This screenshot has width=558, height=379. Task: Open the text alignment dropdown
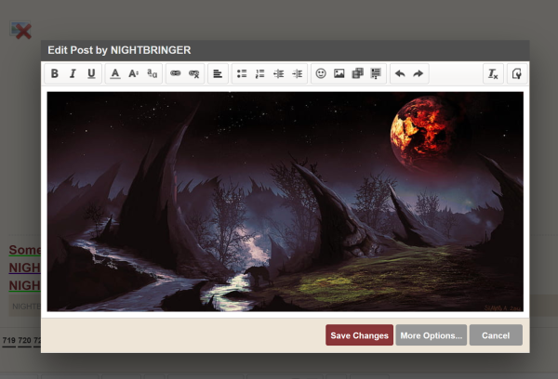pos(218,73)
